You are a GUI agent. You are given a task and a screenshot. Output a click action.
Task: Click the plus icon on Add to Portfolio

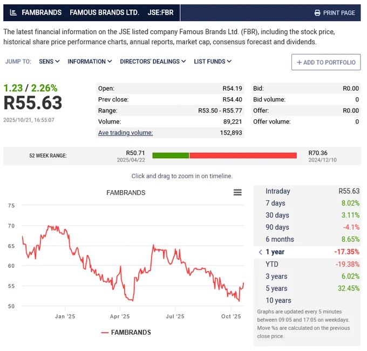coord(299,62)
